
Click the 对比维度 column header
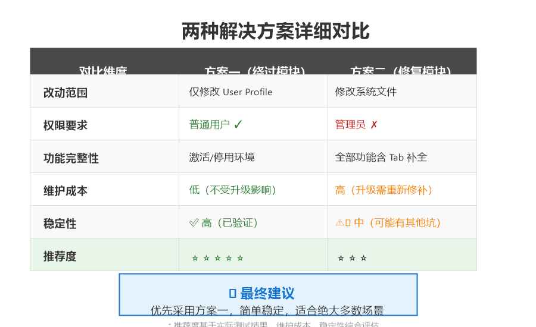point(103,70)
